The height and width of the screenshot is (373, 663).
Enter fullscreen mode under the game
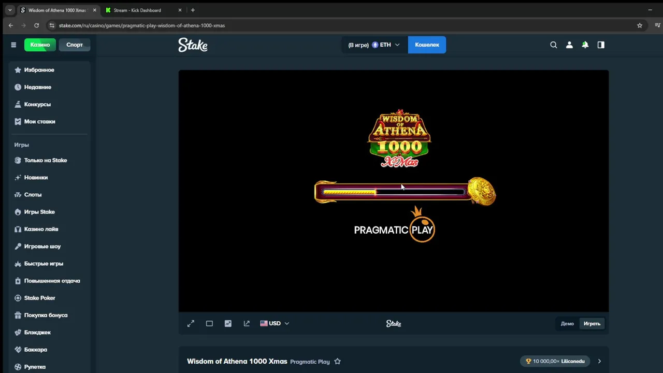point(191,323)
